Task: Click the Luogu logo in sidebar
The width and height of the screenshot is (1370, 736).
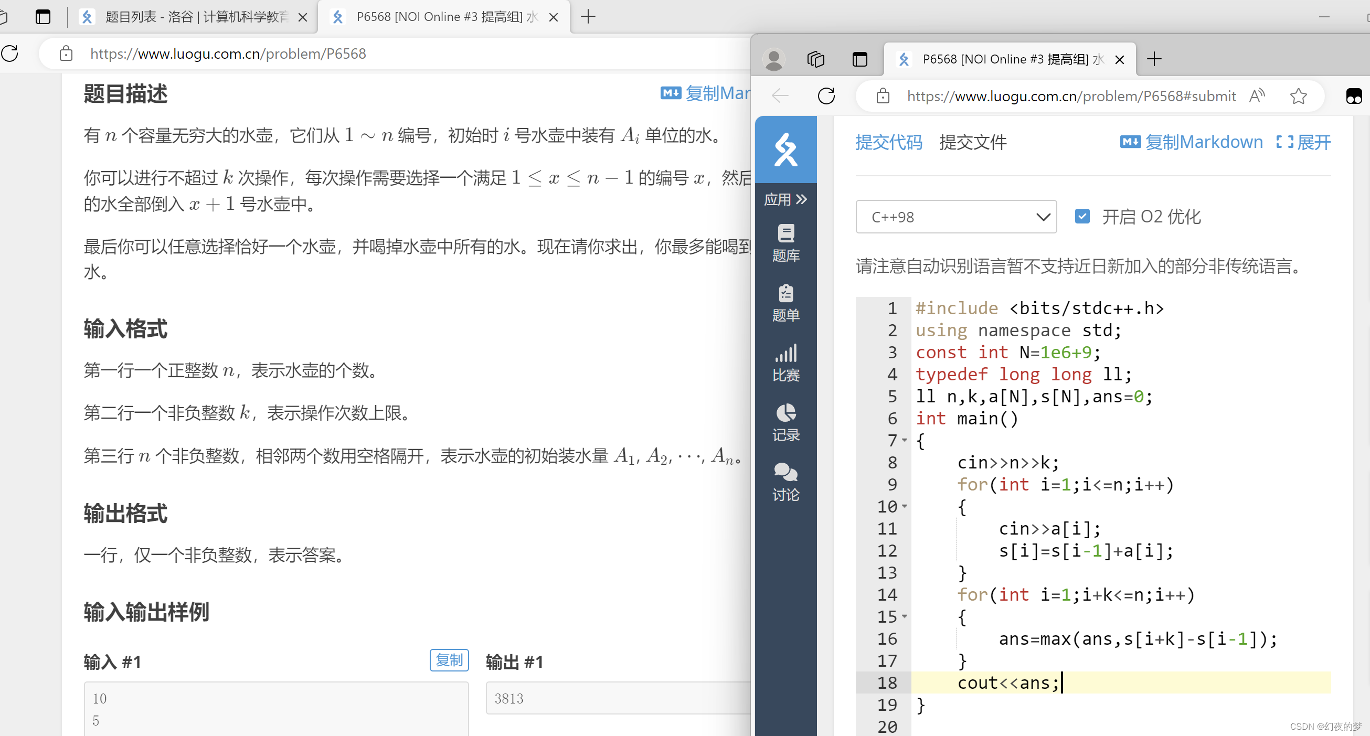Action: click(x=785, y=150)
